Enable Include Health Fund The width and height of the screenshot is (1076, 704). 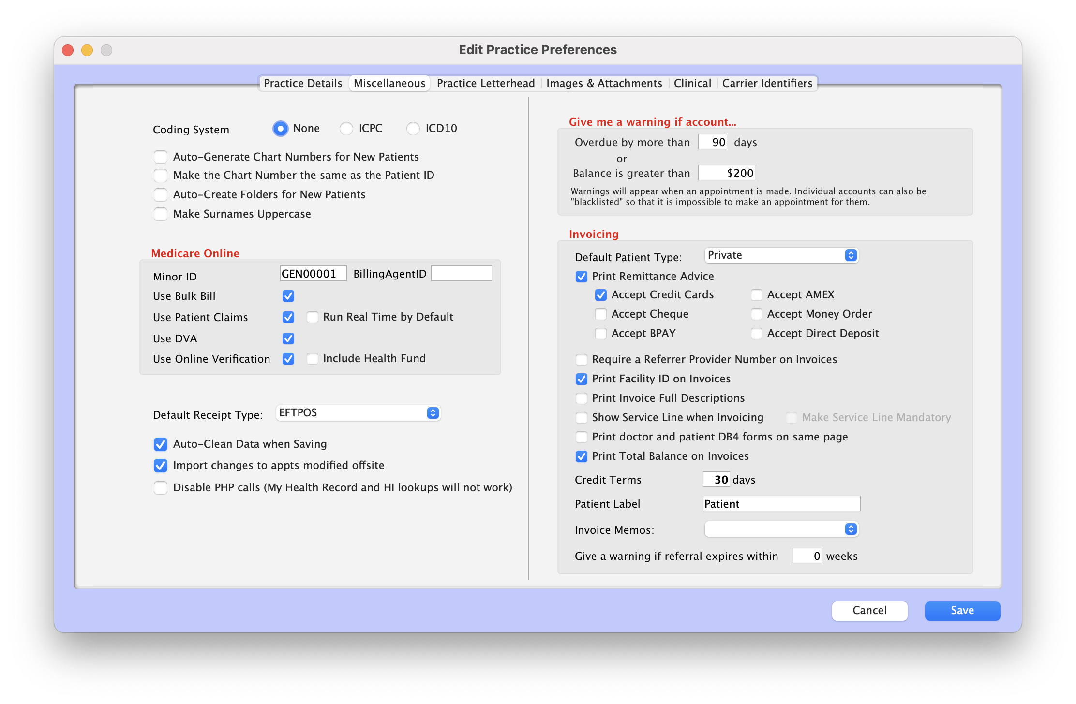tap(313, 359)
